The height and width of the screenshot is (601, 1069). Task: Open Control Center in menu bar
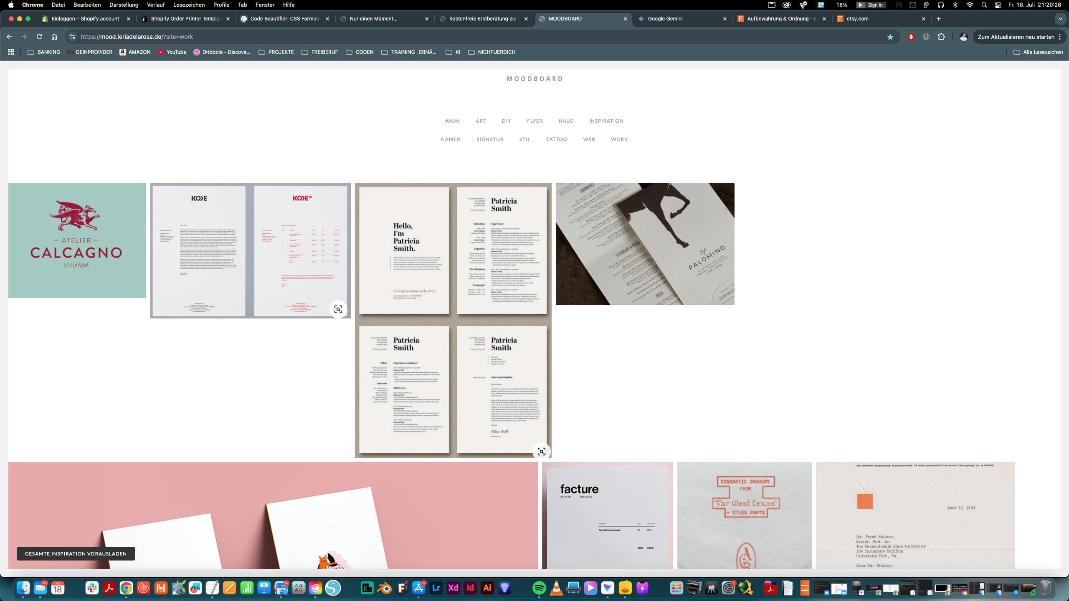pyautogui.click(x=998, y=5)
